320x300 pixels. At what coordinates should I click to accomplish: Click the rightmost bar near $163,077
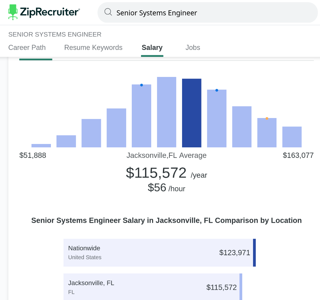click(x=292, y=137)
